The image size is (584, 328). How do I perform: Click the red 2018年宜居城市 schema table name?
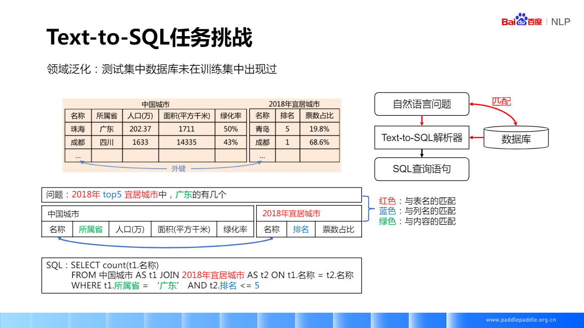[291, 214]
